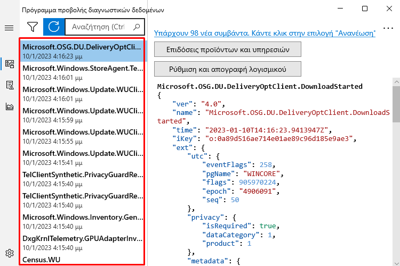Click the JSON scrollbar up arrow
The height and width of the screenshot is (266, 400).
tap(396, 82)
